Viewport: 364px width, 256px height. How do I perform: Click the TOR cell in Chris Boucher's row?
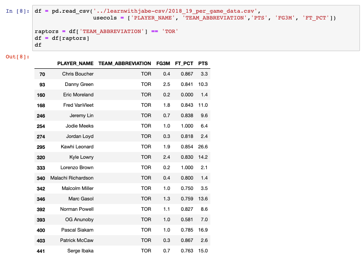146,74
